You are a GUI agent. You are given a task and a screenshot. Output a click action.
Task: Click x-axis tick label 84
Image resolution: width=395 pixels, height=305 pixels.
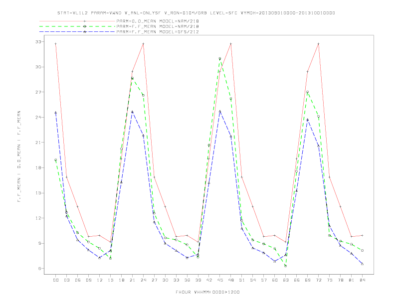tap(363, 280)
